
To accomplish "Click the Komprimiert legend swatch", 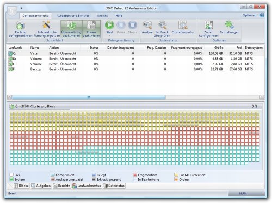I will click(x=53, y=175).
